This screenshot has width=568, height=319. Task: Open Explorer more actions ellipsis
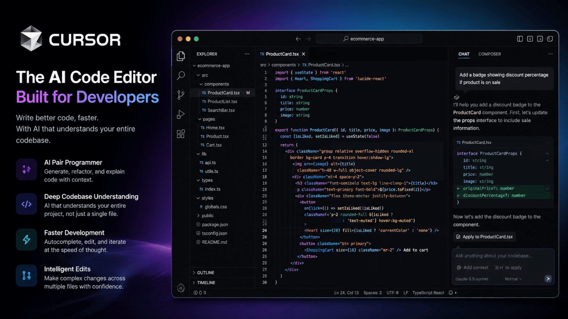click(x=247, y=54)
